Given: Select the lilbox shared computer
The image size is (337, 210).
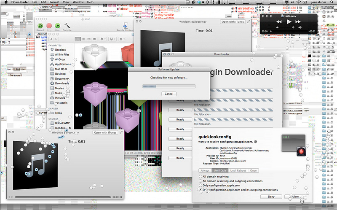Looking at the screenshot, I should [56, 113].
